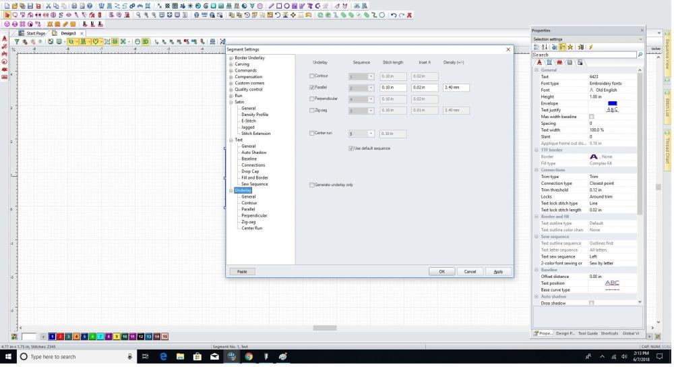Click the Undo arrow icon

click(x=394, y=14)
